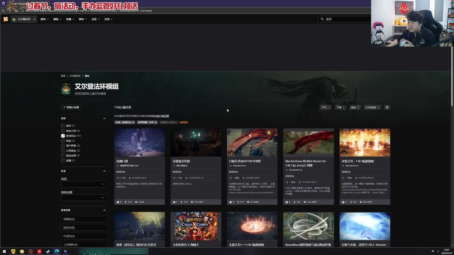
Task: Remove the 时间范围: 14天 filter chip
Action: pyautogui.click(x=155, y=123)
